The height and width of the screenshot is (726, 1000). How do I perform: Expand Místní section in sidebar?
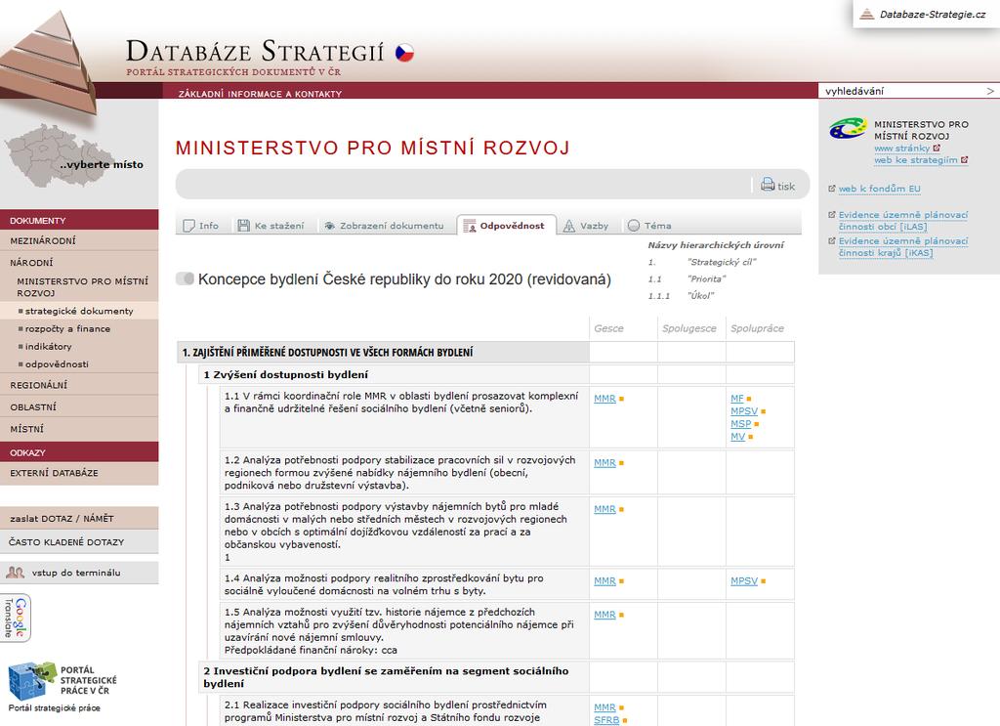79,429
